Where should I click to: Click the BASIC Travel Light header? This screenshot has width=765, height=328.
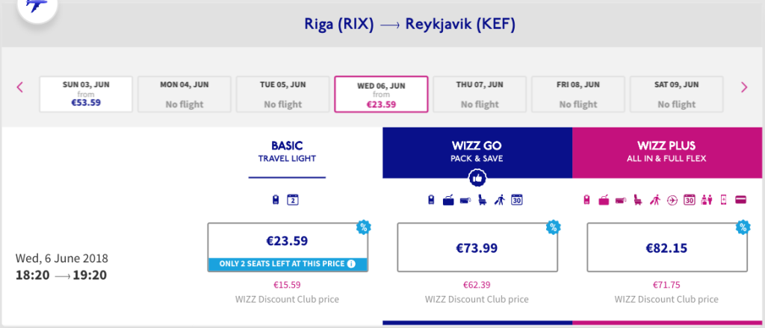coord(287,152)
